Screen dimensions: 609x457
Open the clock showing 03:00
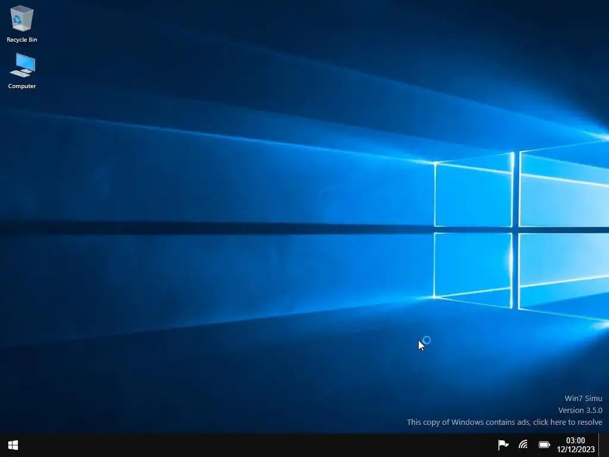point(575,440)
